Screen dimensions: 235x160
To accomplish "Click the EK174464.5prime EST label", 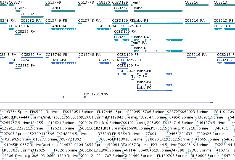I will pyautogui.click(x=112, y=112).
